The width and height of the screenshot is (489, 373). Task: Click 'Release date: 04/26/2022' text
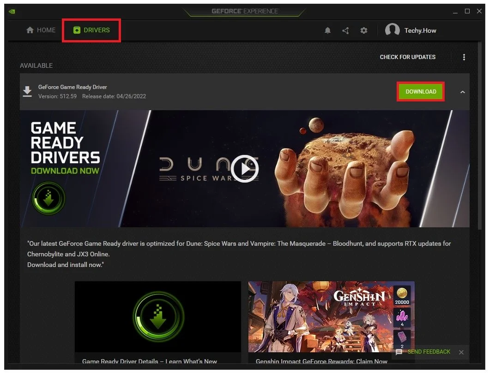pos(114,96)
